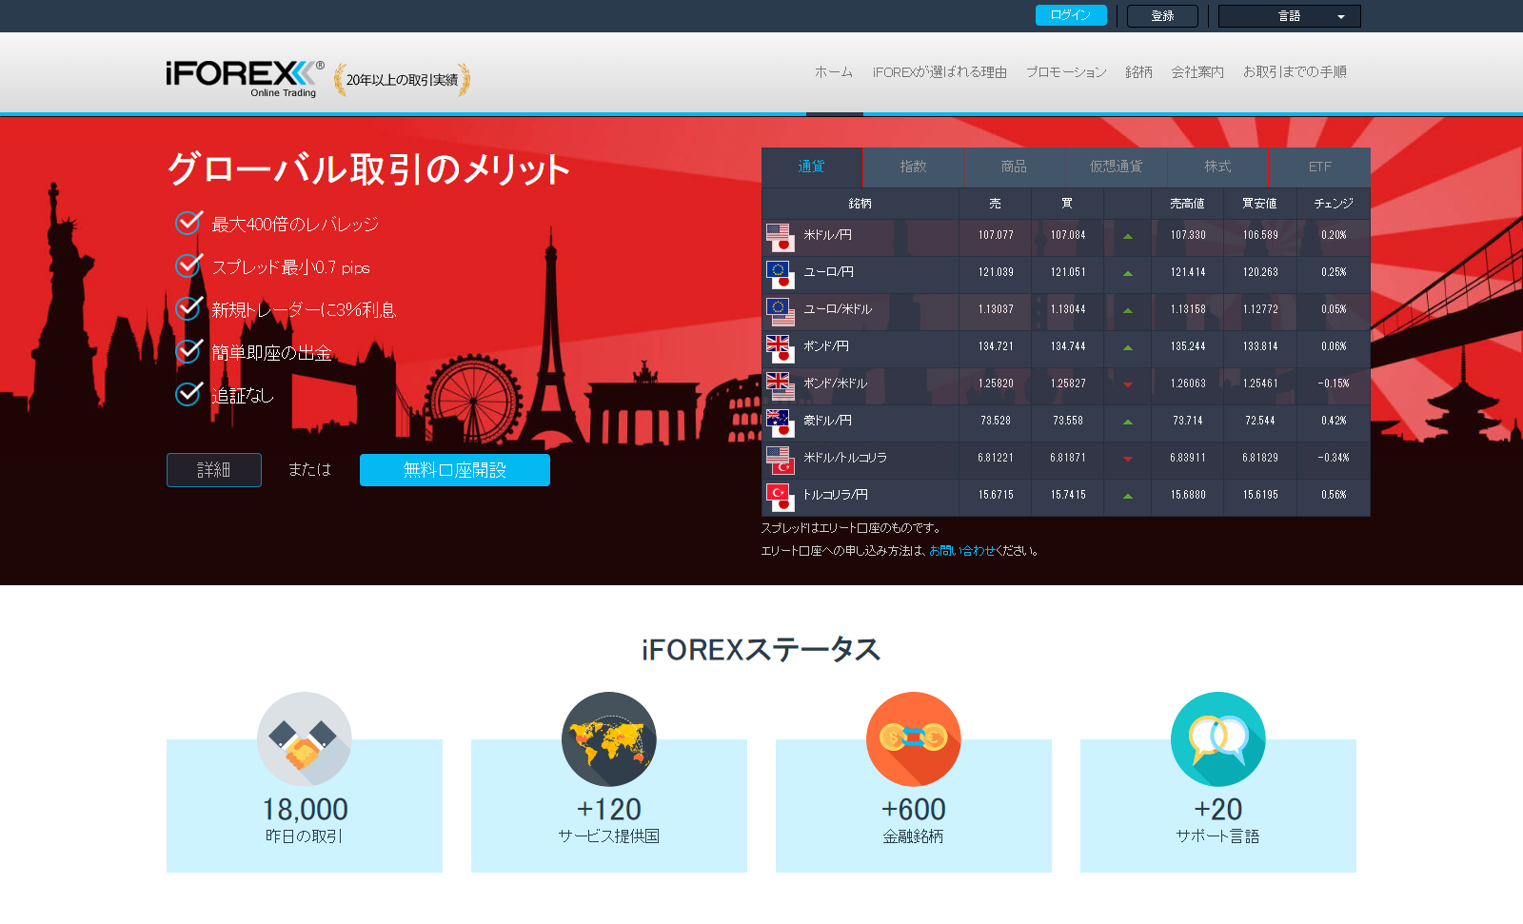
Task: Click the 登録 button
Action: (x=1162, y=16)
